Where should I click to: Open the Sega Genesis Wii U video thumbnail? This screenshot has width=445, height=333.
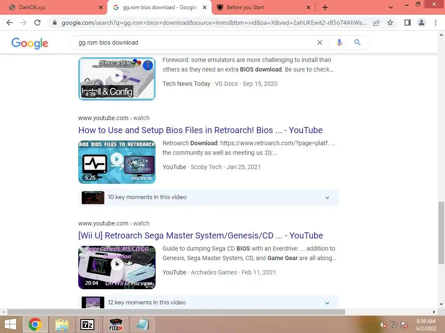coord(117,267)
